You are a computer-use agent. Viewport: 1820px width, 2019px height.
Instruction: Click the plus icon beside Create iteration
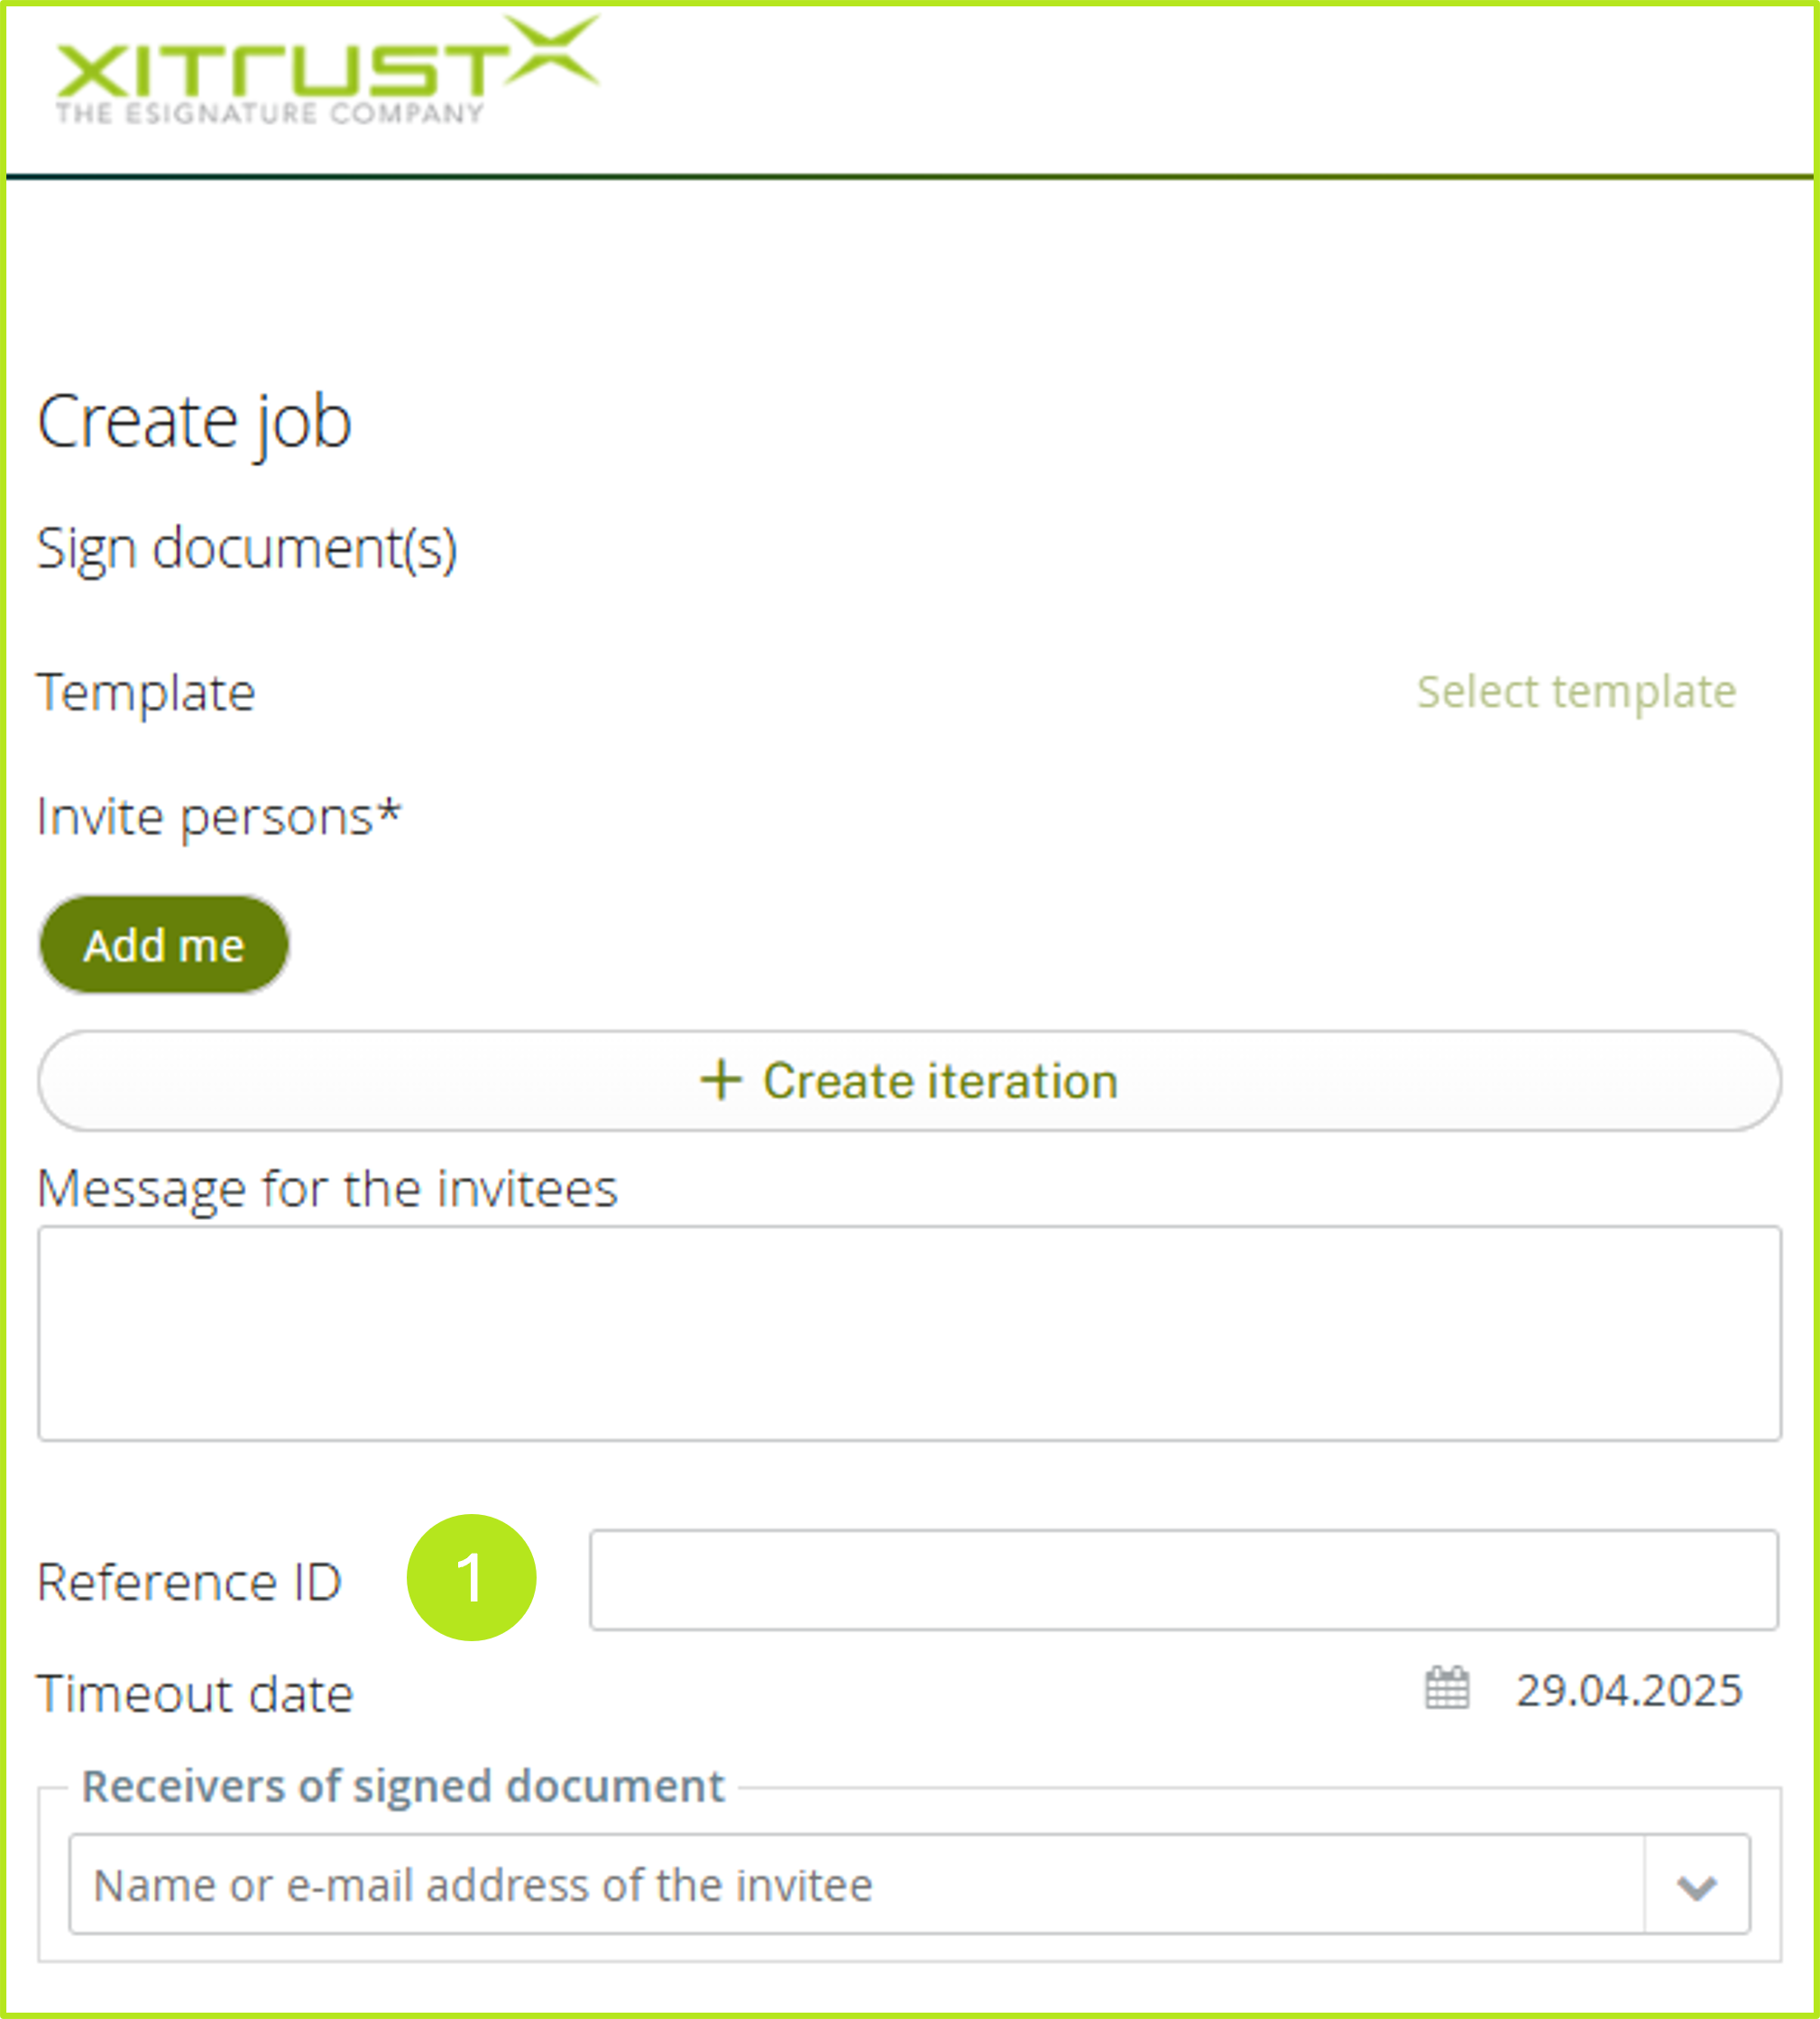720,1080
